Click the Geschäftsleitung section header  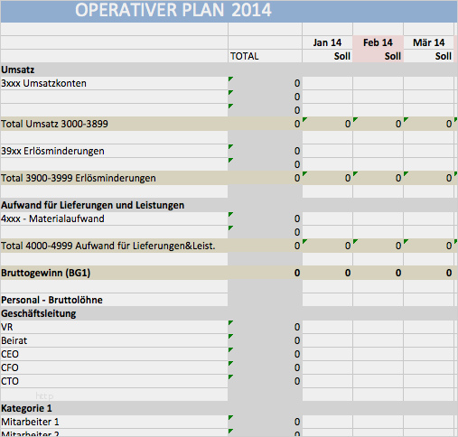pos(39,313)
